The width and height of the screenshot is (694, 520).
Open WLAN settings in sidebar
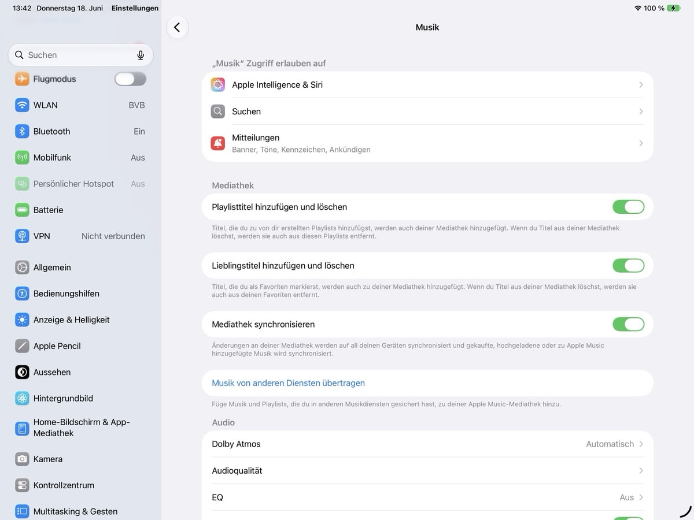pos(80,105)
